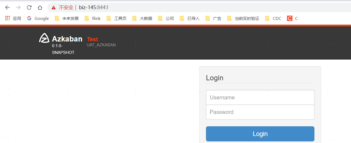Open the 广告 bookmark folder
The height and width of the screenshot is (143, 351).
(214, 18)
